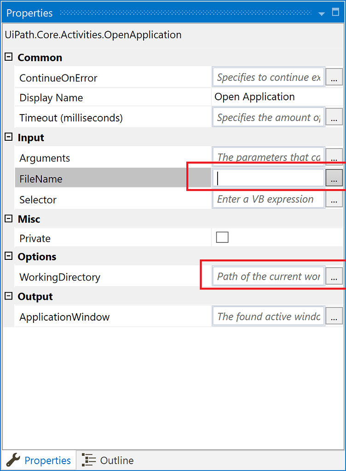The height and width of the screenshot is (471, 346).
Task: Open WorkingDirectory ellipsis editor
Action: (x=334, y=276)
